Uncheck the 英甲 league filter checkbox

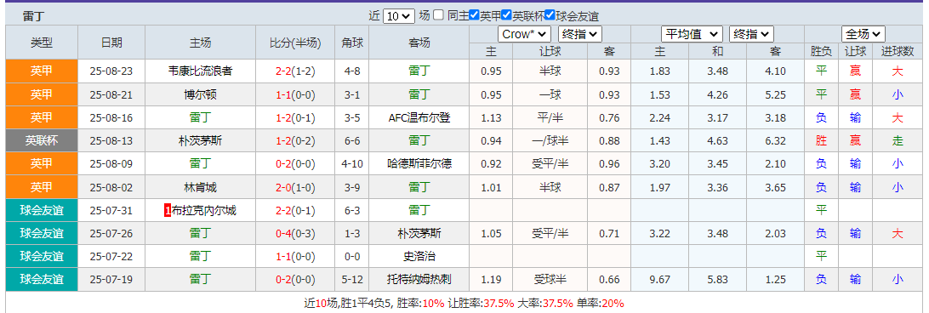coord(474,15)
